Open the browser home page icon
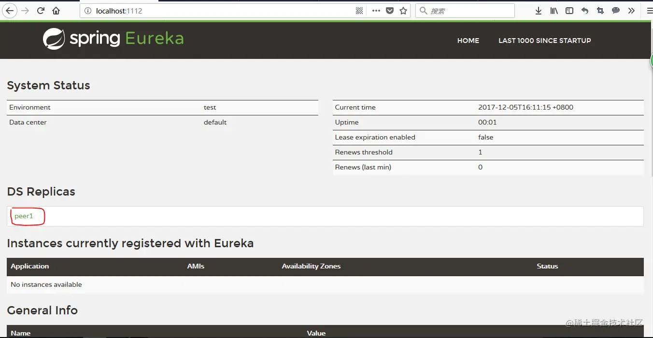The image size is (653, 338). [x=56, y=11]
